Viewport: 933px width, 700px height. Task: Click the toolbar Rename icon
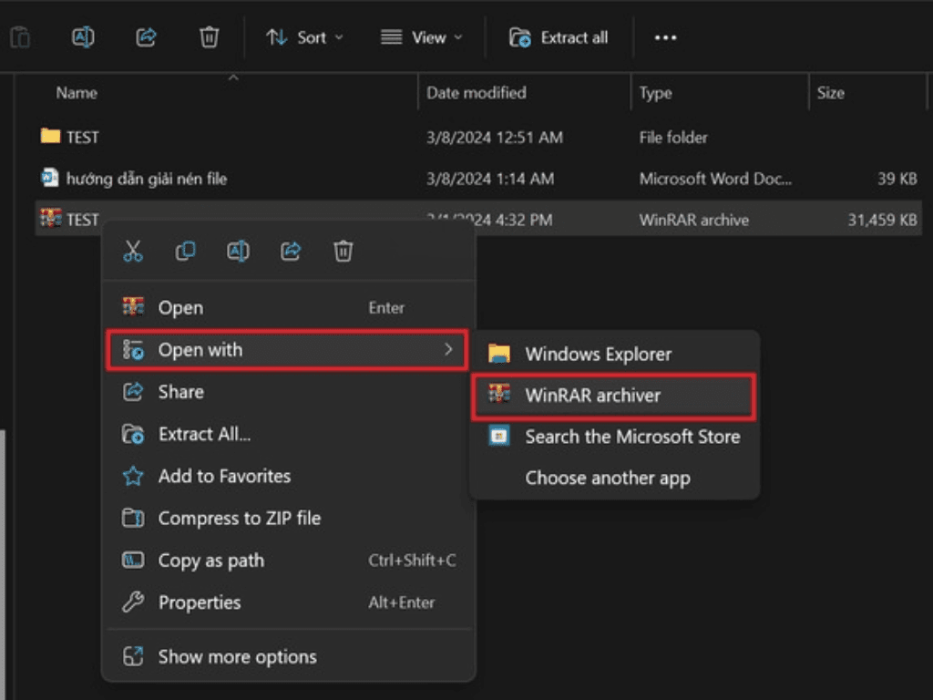pos(83,37)
